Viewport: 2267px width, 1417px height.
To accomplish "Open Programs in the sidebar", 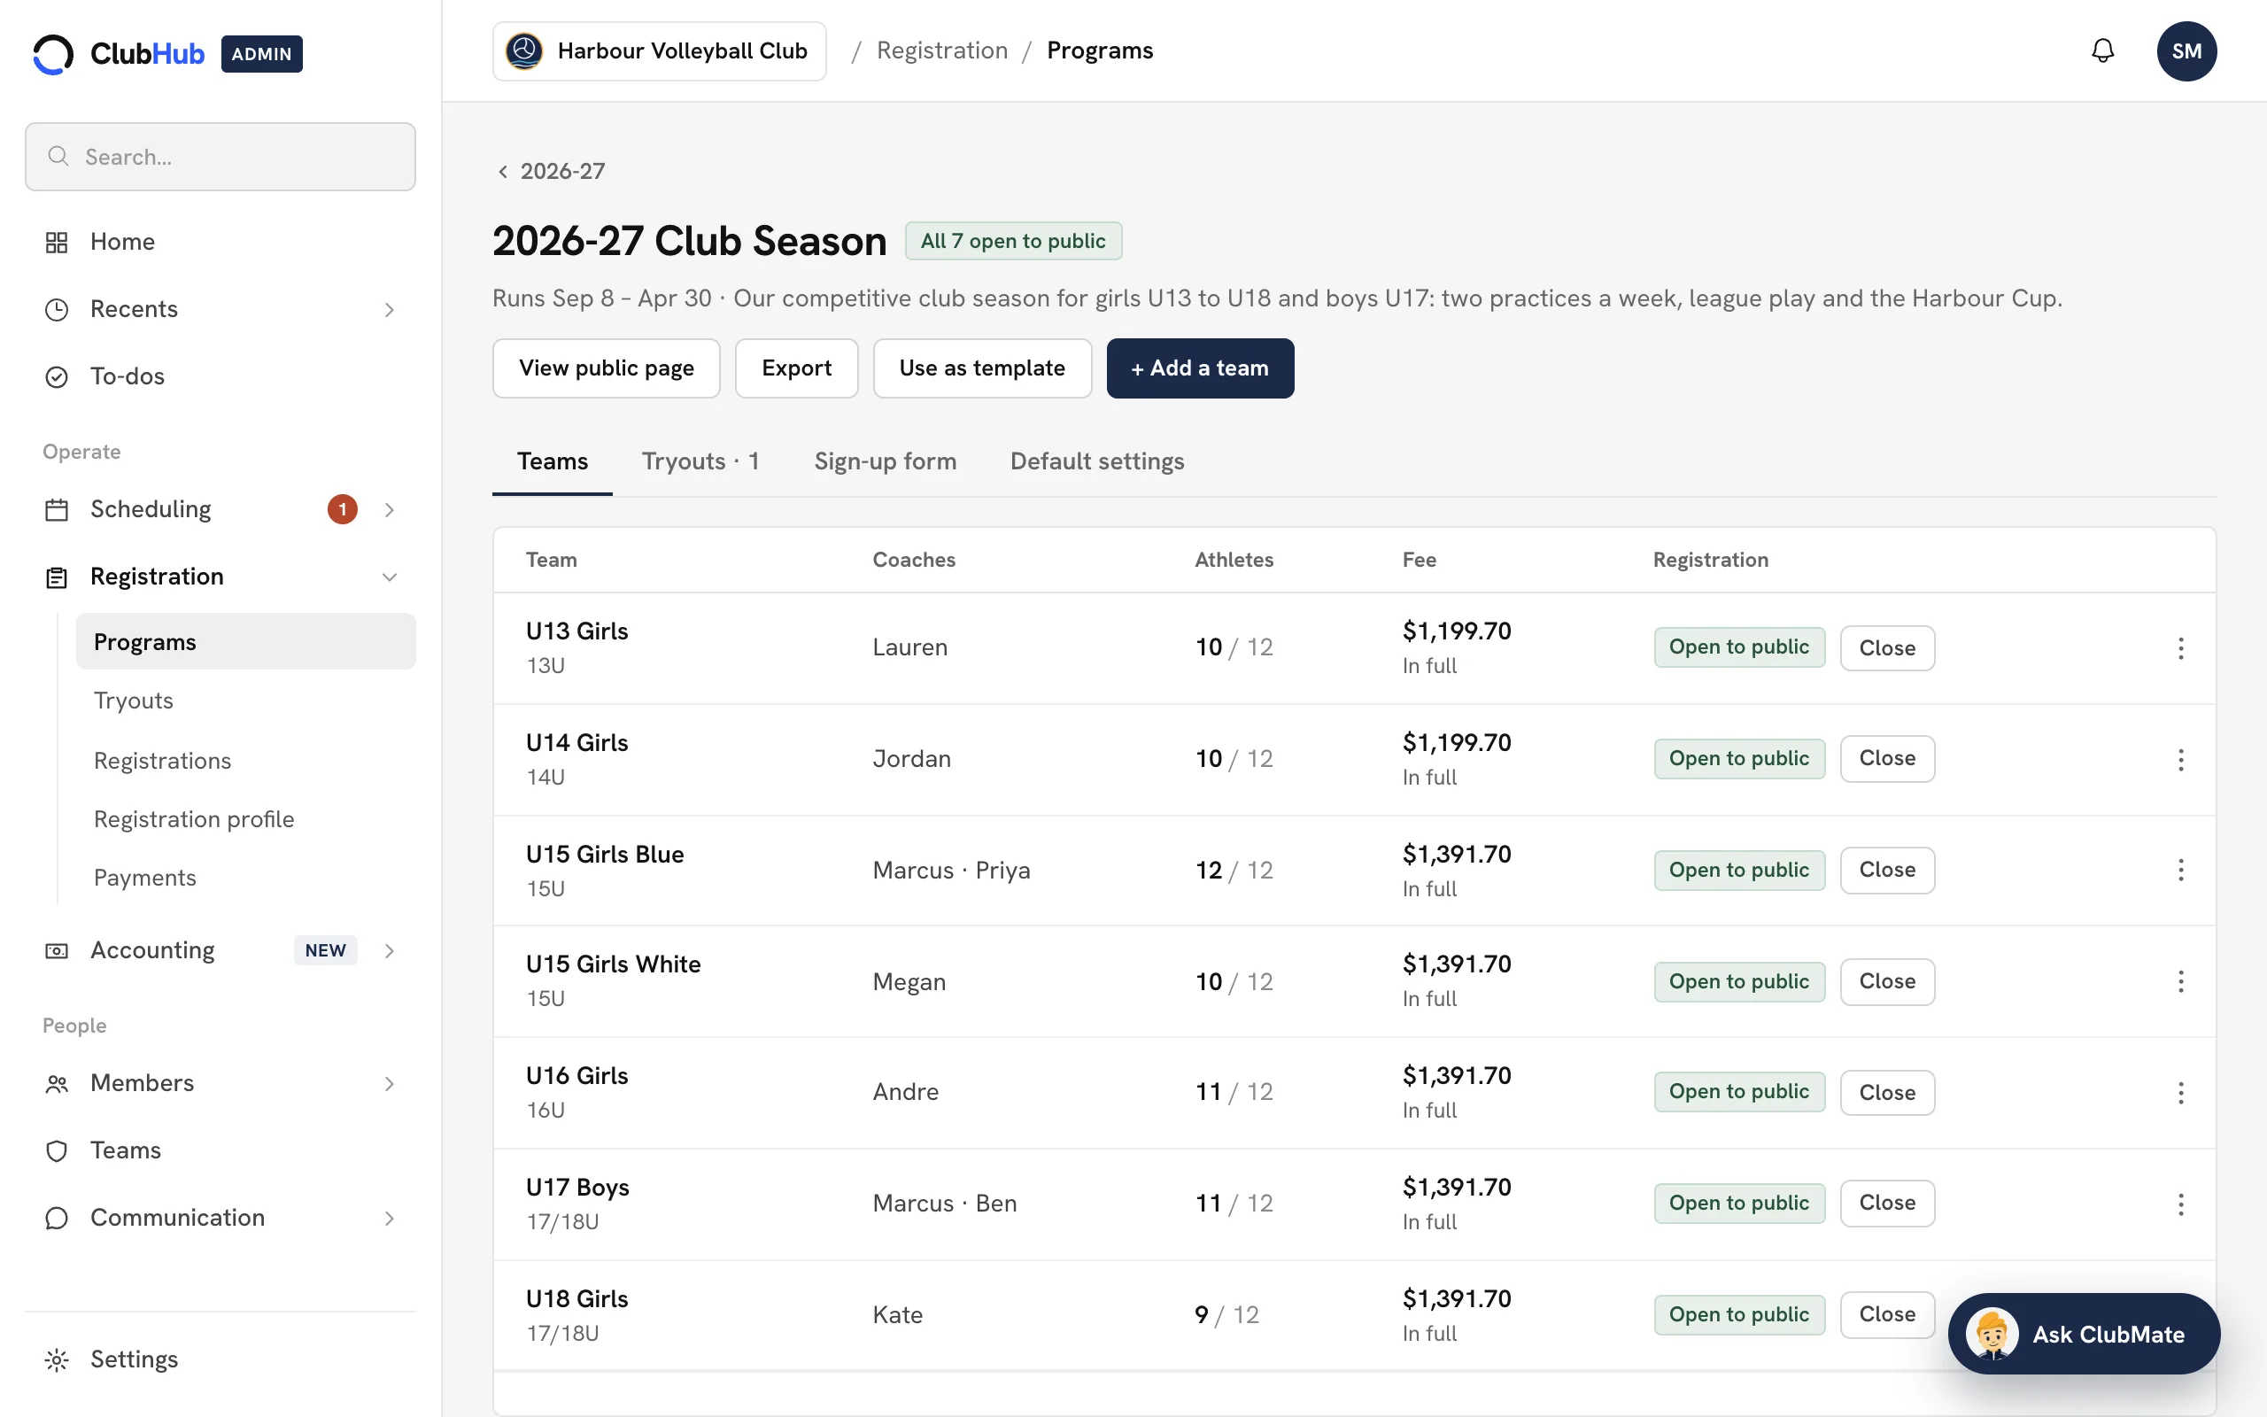I will pyautogui.click(x=245, y=642).
